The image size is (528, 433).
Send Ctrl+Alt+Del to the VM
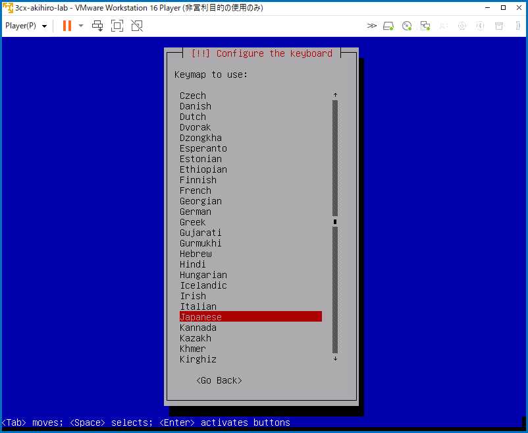click(97, 26)
